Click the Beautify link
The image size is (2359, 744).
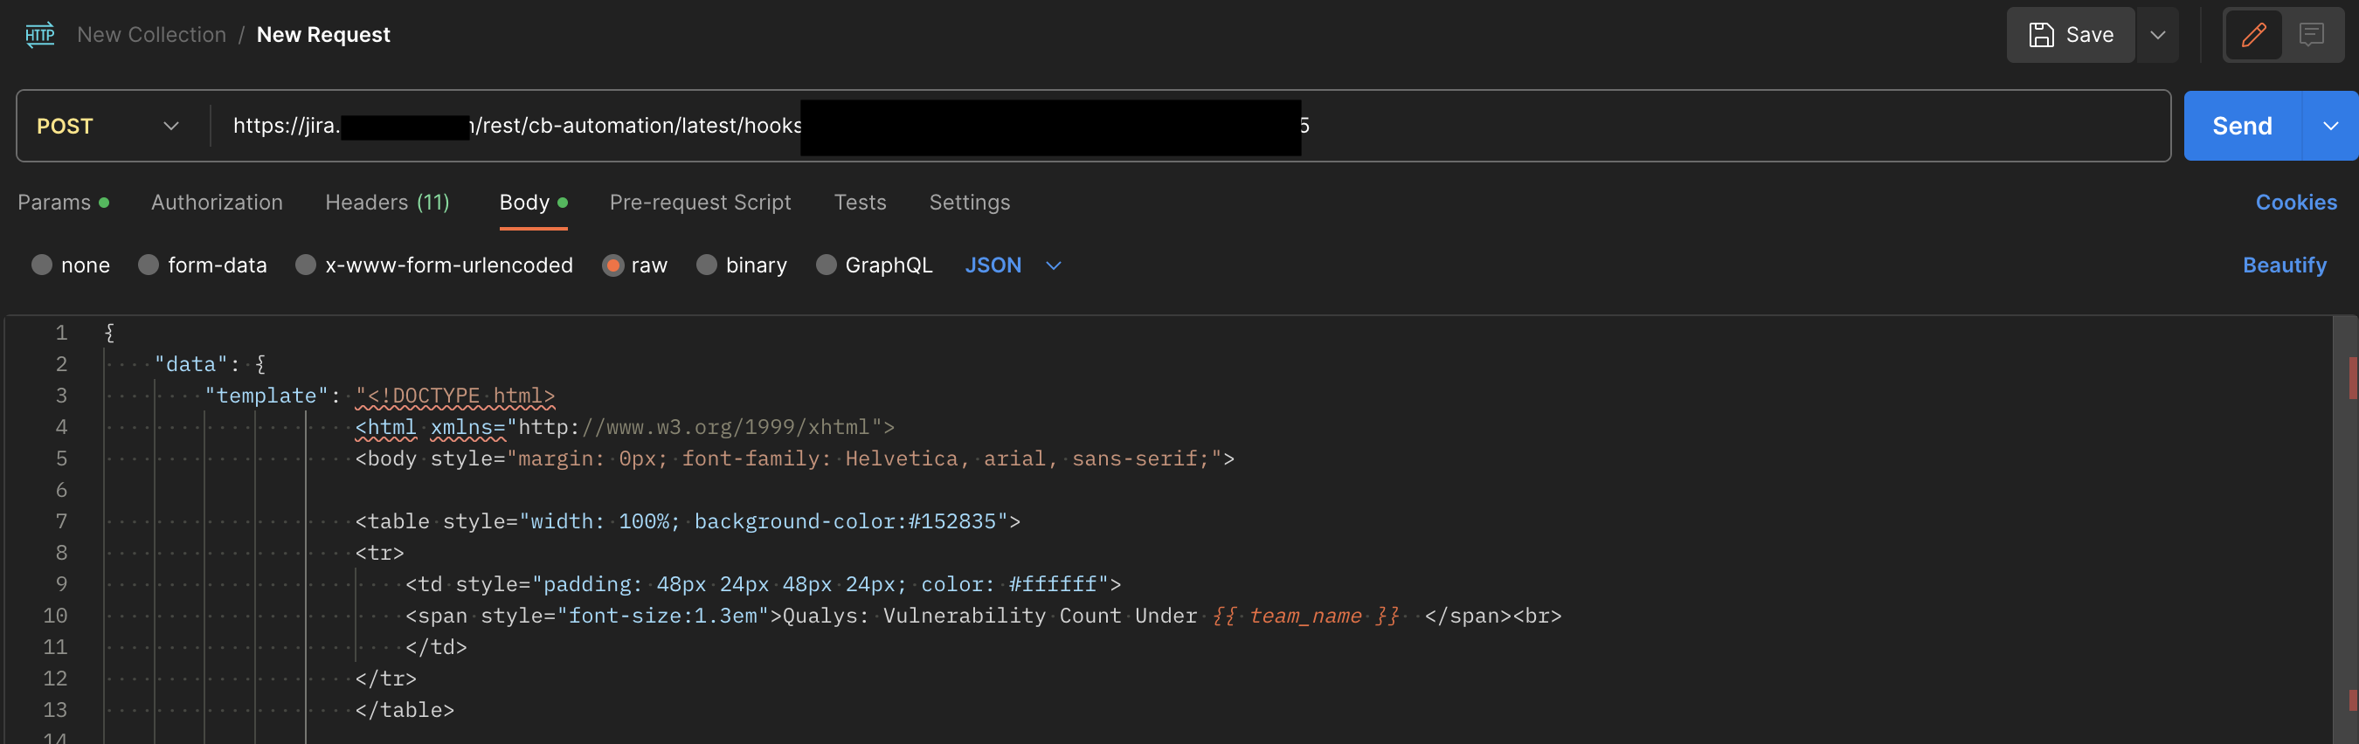click(x=2284, y=265)
